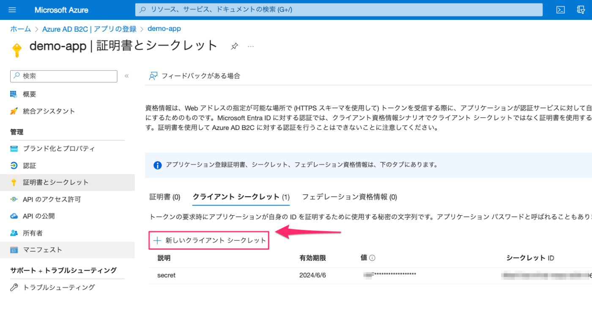Select the 'secret' description cell
592x314 pixels.
click(166, 275)
